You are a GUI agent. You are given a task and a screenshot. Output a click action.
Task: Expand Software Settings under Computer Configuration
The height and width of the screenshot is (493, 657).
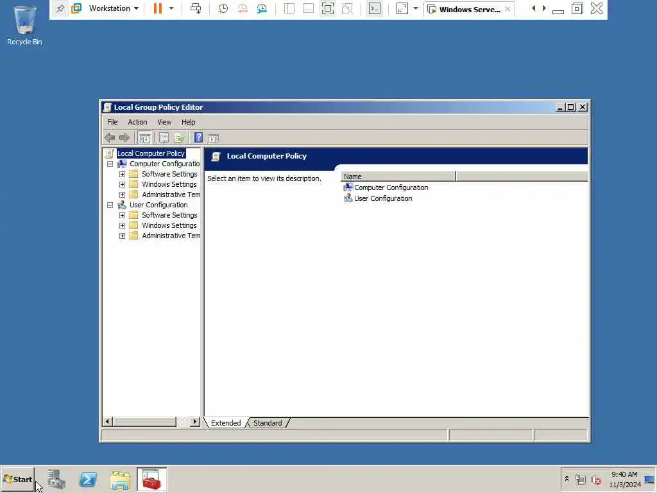tap(122, 174)
